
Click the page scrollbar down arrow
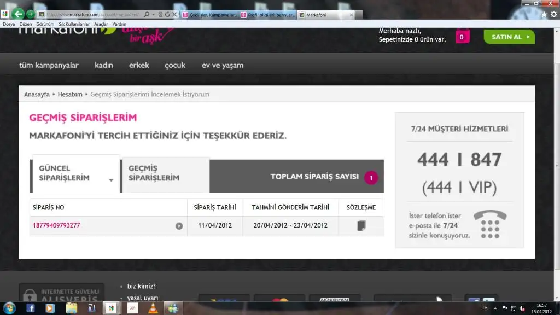tap(557, 298)
